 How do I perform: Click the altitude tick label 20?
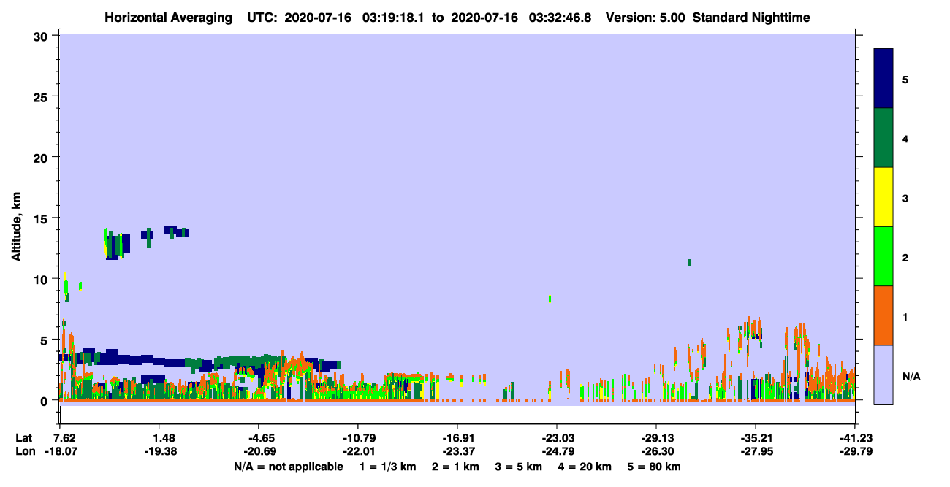42,157
